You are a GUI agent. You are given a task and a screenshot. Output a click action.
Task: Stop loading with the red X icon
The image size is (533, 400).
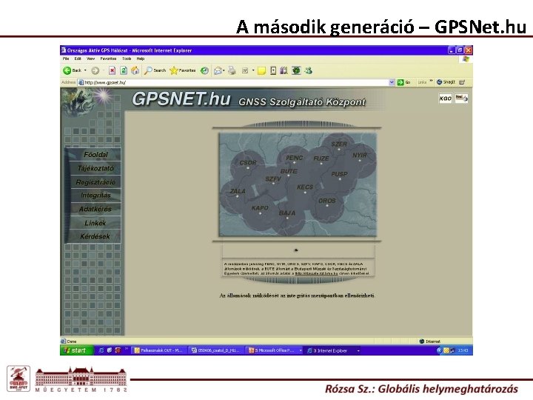(113, 70)
